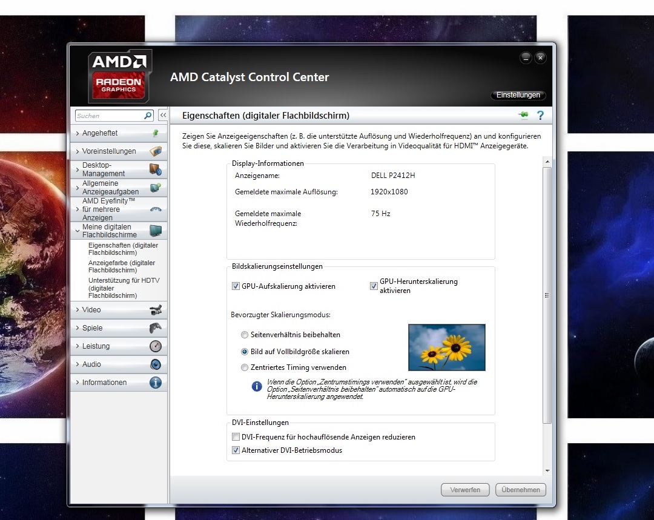Image resolution: width=654 pixels, height=520 pixels.
Task: Select Bild auf Vollbildgröße skalieren
Action: [245, 352]
